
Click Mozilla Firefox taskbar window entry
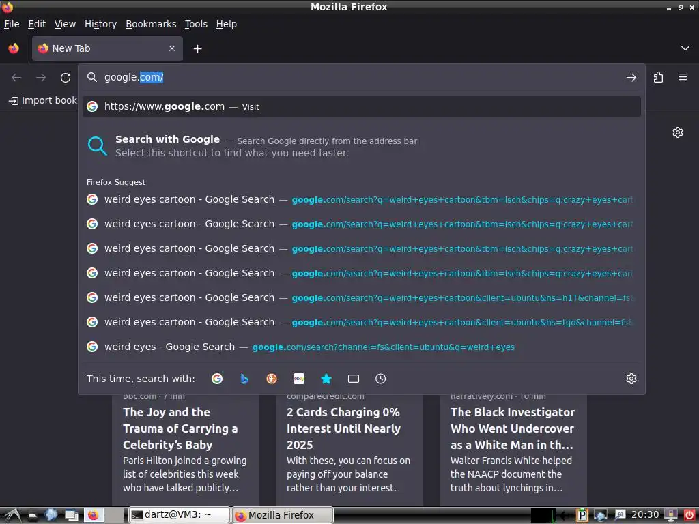[283, 515]
